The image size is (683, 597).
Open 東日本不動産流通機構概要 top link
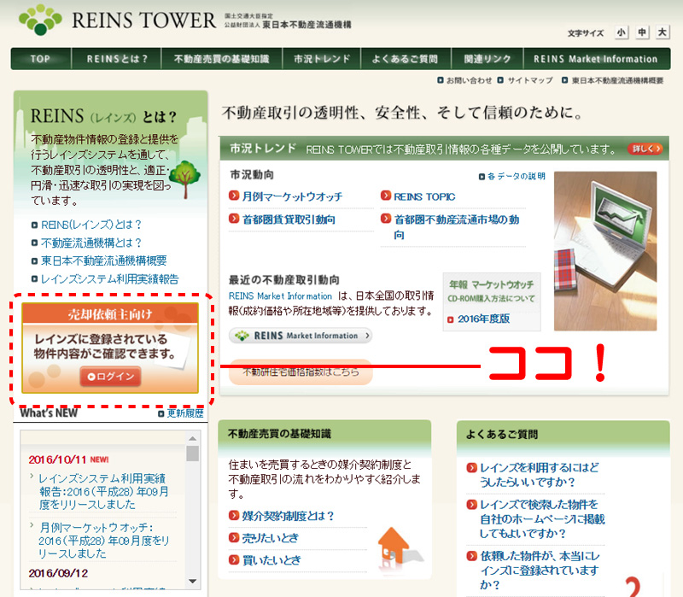tap(617, 80)
